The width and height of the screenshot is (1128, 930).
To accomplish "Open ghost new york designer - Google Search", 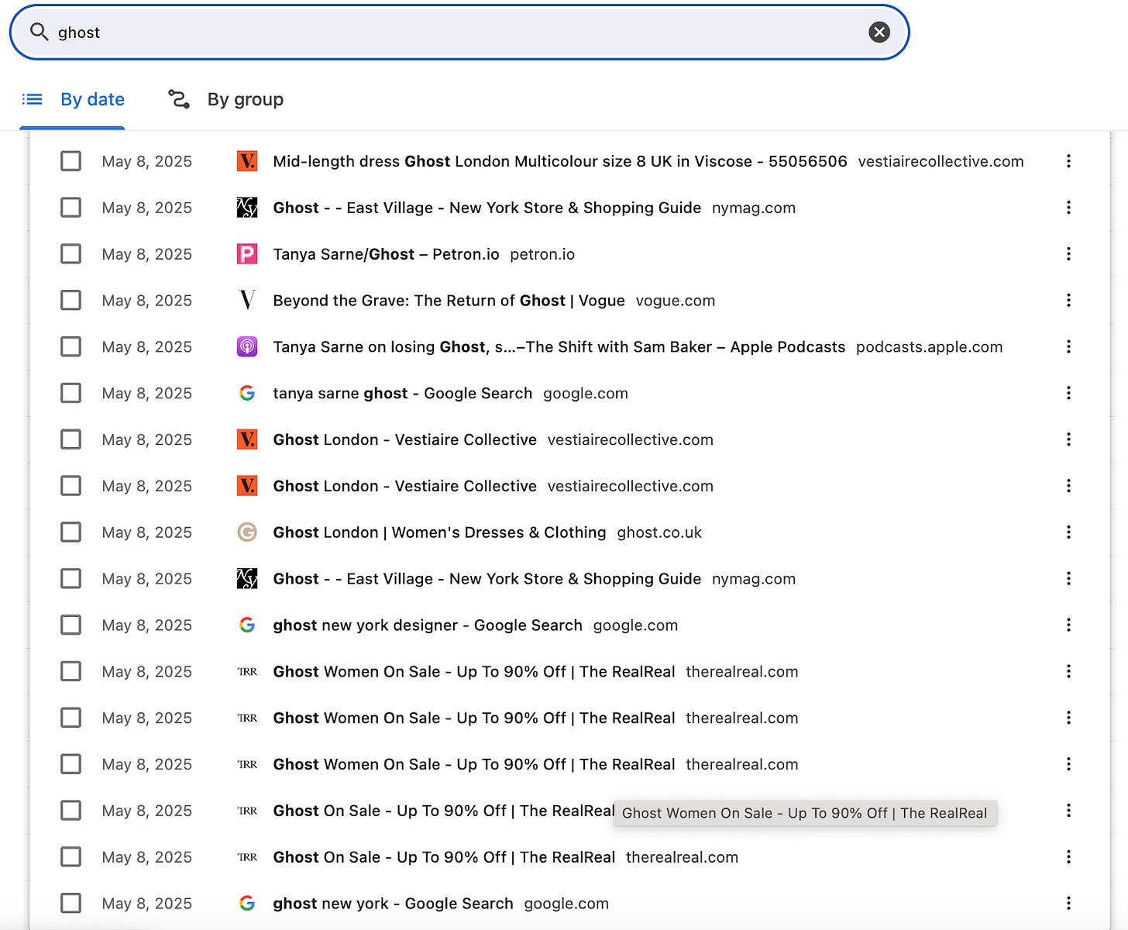I will (427, 625).
